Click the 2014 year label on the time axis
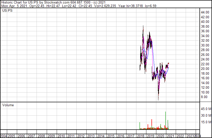The height and width of the screenshot is (138, 212). pyautogui.click(x=101, y=136)
